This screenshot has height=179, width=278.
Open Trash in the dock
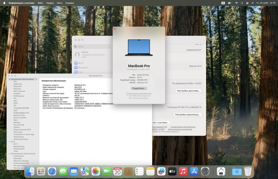tap(248, 172)
